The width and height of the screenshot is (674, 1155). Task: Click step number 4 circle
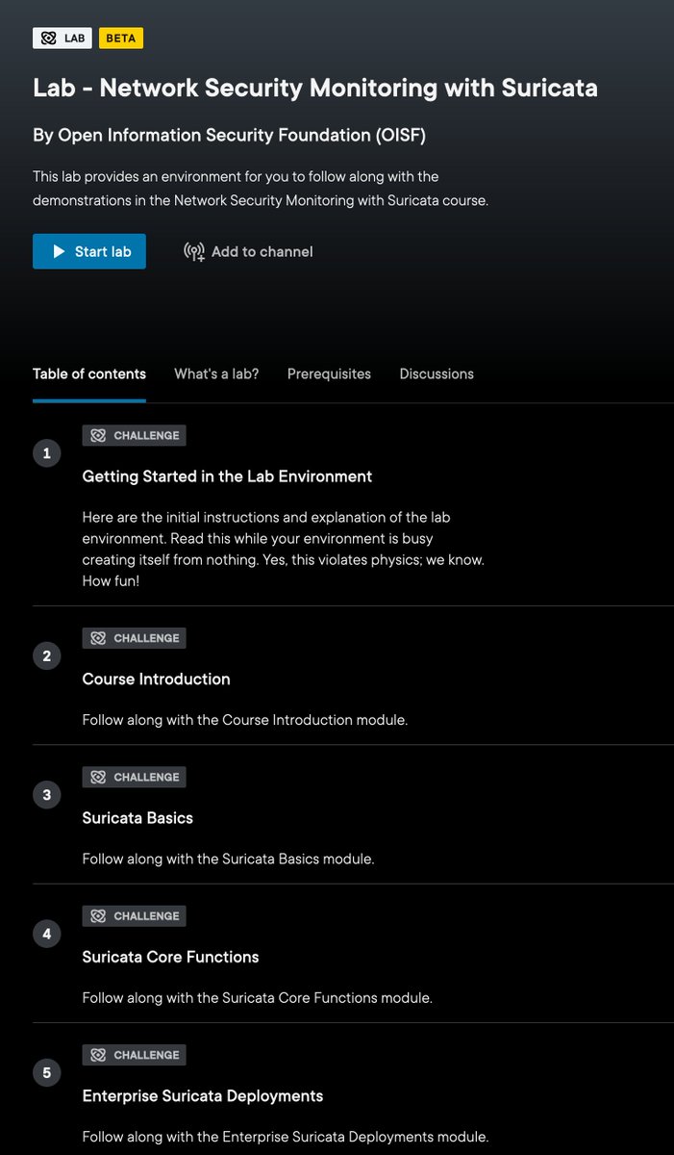point(47,934)
